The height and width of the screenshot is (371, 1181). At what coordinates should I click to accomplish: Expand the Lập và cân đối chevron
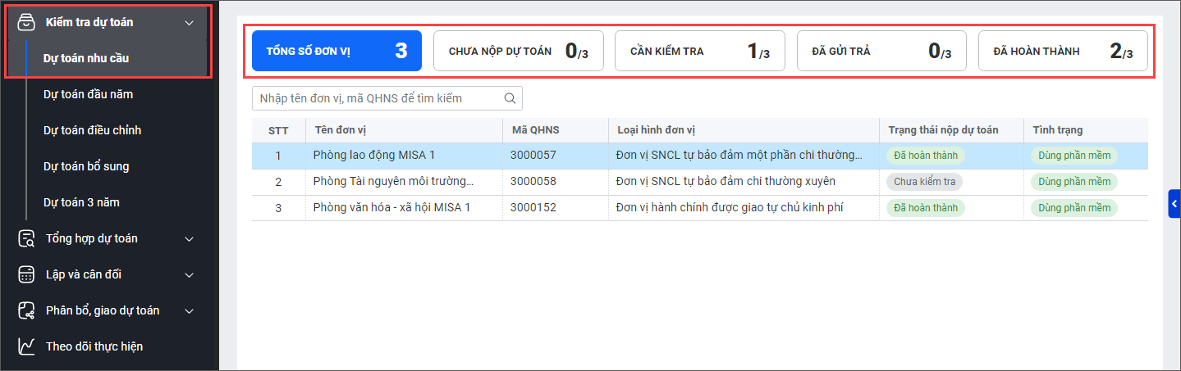click(x=190, y=275)
